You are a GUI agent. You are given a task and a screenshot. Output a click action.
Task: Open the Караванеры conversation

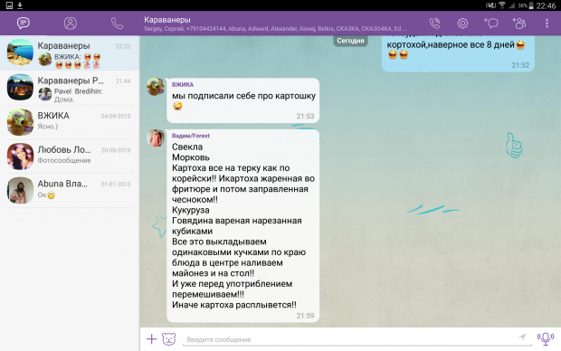(x=70, y=53)
